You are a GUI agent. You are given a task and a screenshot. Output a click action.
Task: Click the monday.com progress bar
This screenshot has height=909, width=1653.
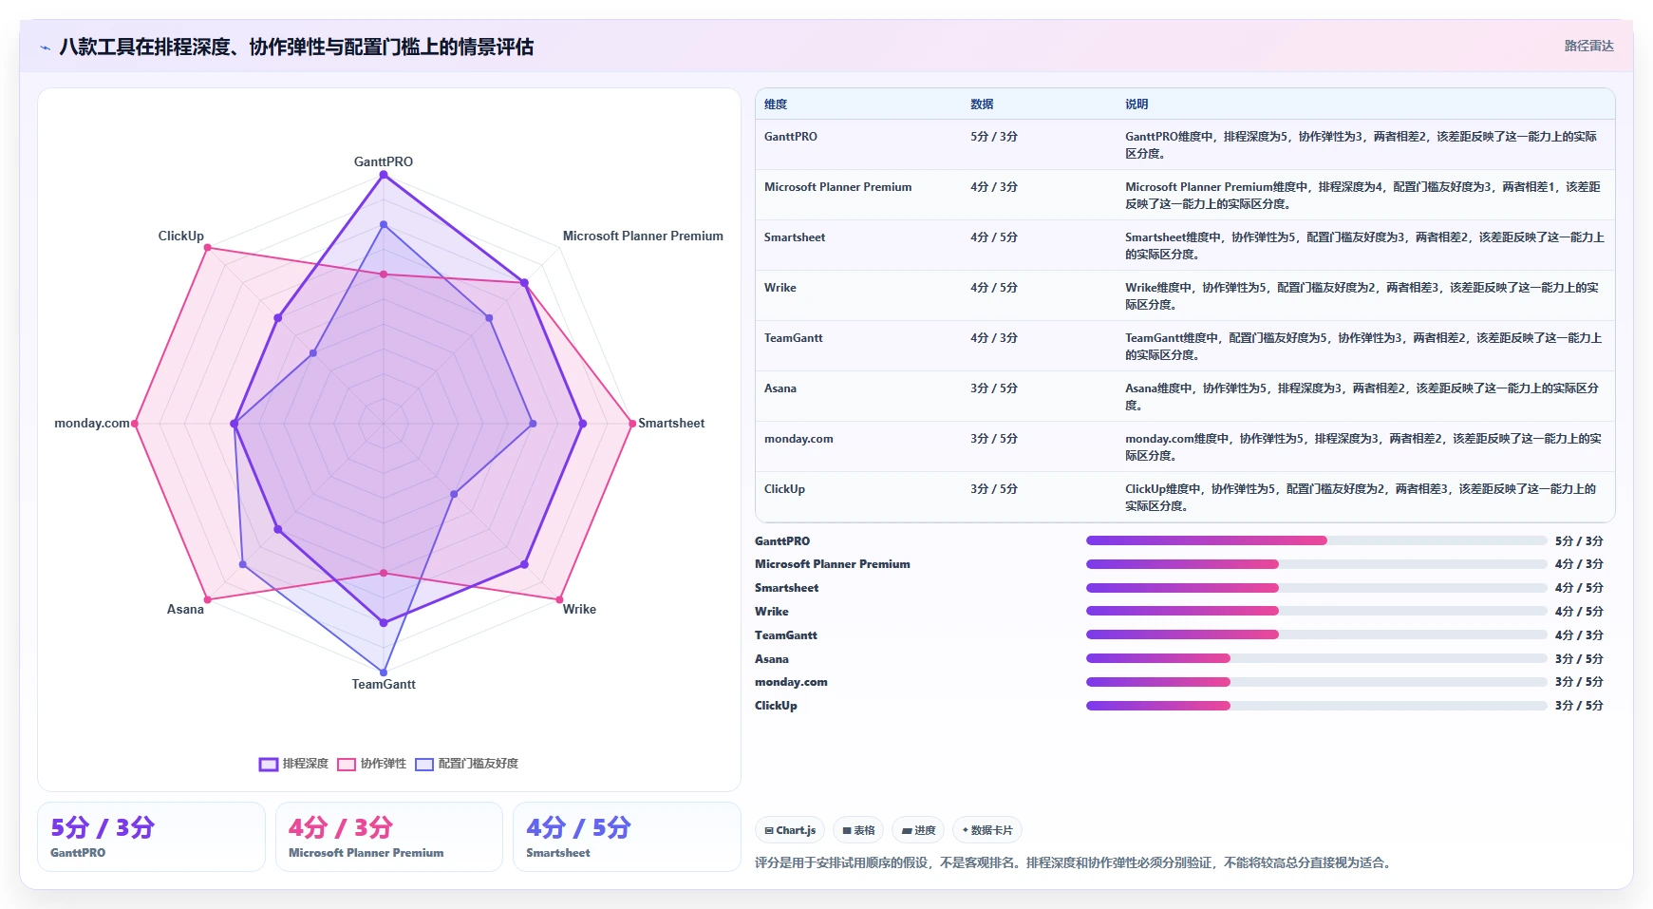pos(1316,682)
